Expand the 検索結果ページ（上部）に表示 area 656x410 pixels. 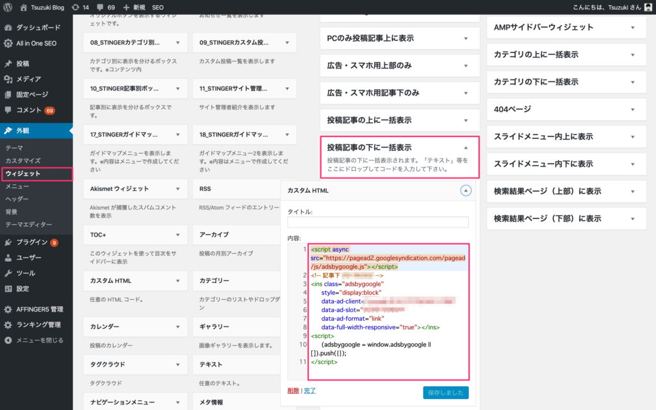pyautogui.click(x=632, y=192)
